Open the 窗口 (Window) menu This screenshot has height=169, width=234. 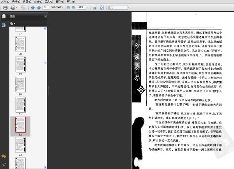[x=60, y=2]
